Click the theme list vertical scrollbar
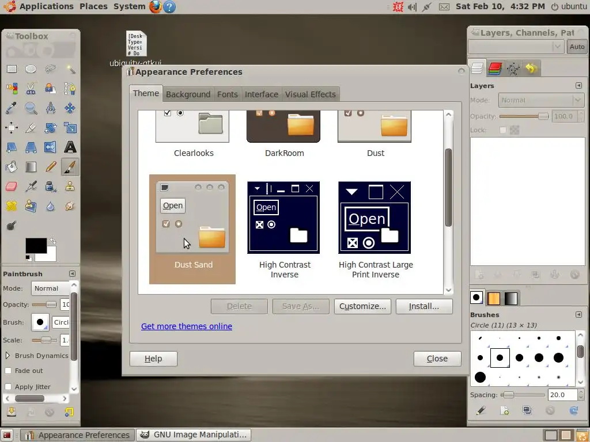The width and height of the screenshot is (590, 442). (x=448, y=188)
